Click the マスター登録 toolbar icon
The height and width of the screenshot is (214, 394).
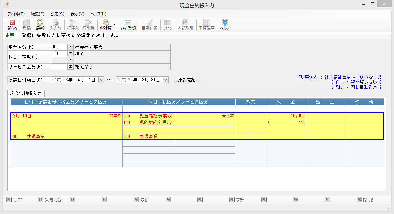(128, 25)
